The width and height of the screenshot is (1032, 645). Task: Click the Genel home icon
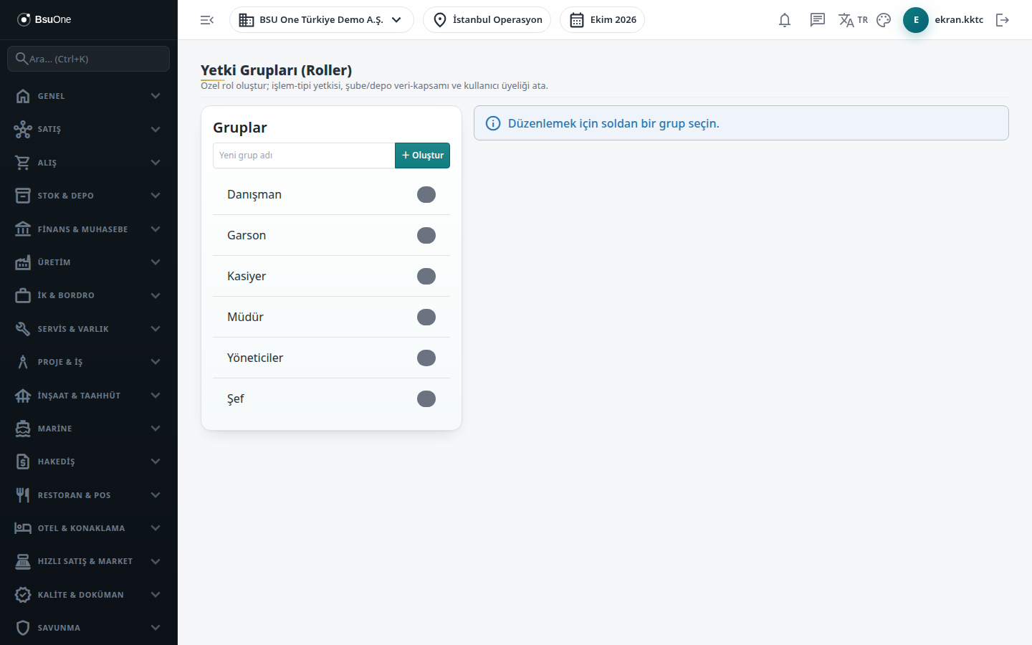[23, 96]
